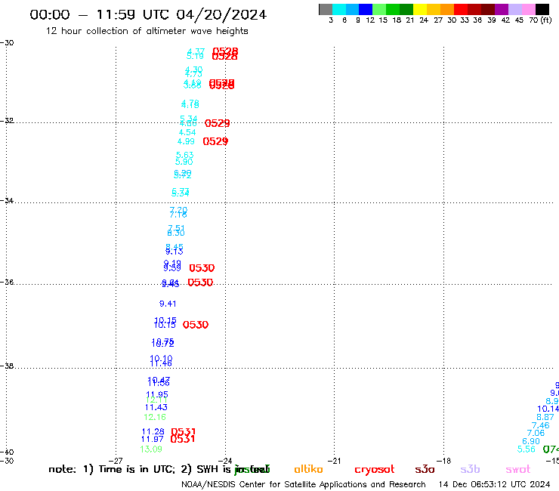559x491 pixels.
Task: Click the orange swatch in the color scale
Action: point(447,9)
